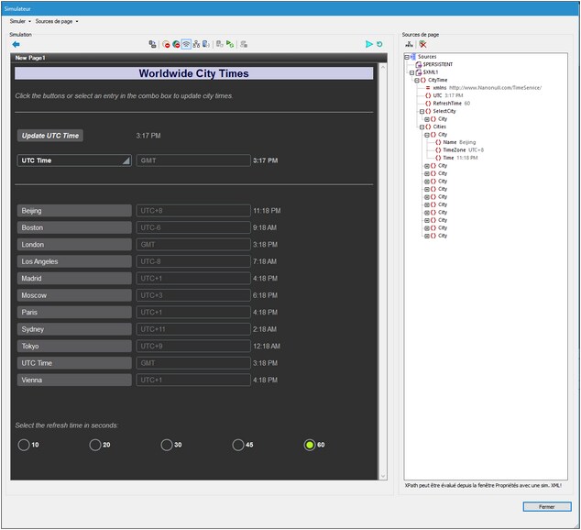Open the UTC Time combo box

(74, 160)
